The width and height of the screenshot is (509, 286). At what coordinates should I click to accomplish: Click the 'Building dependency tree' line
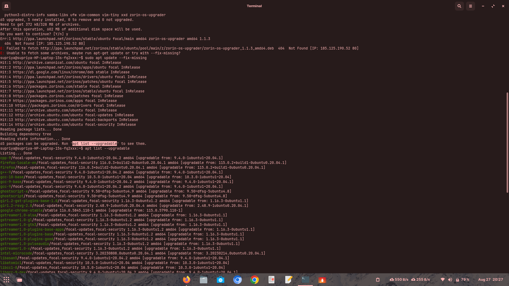tap(26, 134)
